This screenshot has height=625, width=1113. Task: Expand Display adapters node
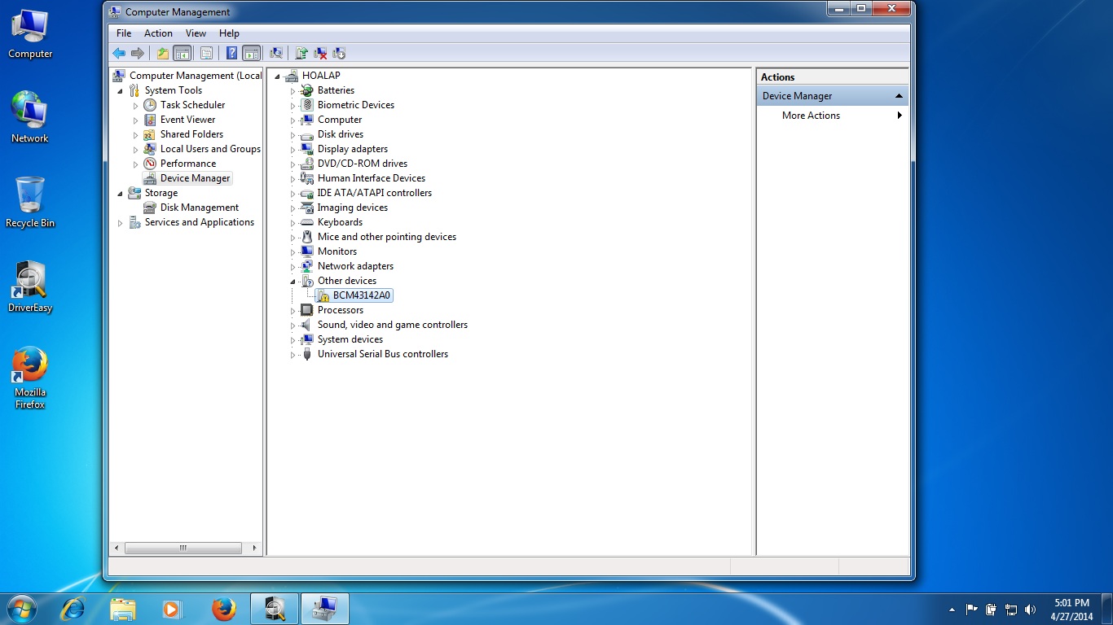pyautogui.click(x=293, y=150)
